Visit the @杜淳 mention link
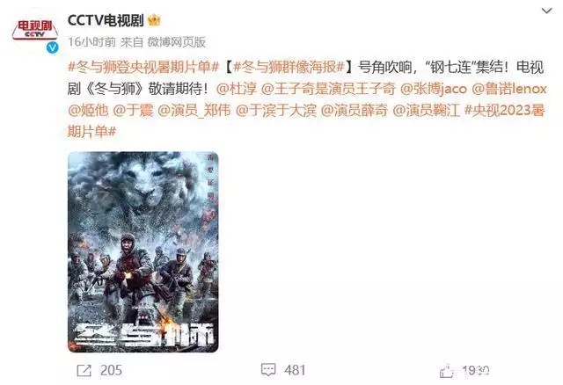The image size is (563, 385). (x=237, y=89)
